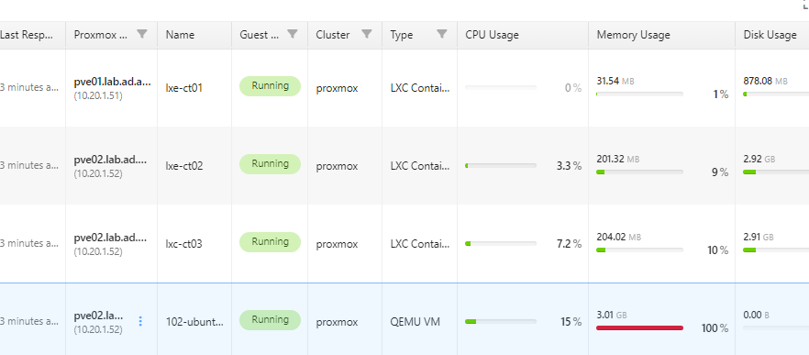809x355 pixels.
Task: Click proxmox cluster cell in lxe-ct01 row
Action: point(337,88)
